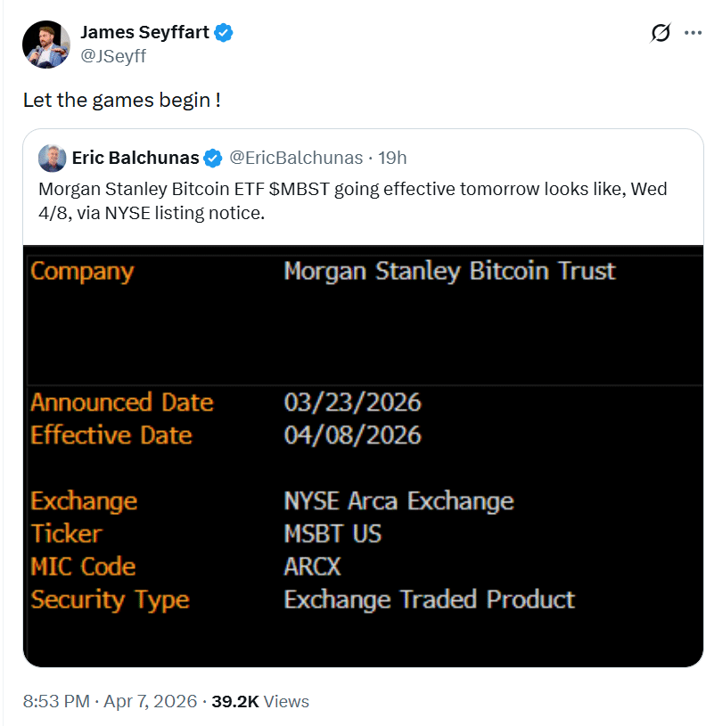706x726 pixels.
Task: Click the @EricBalchunas handle
Action: (294, 158)
